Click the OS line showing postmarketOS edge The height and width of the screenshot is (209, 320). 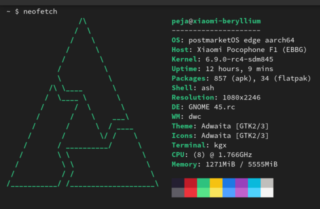coord(233,40)
